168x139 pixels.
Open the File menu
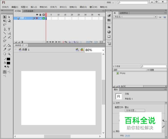5,7
